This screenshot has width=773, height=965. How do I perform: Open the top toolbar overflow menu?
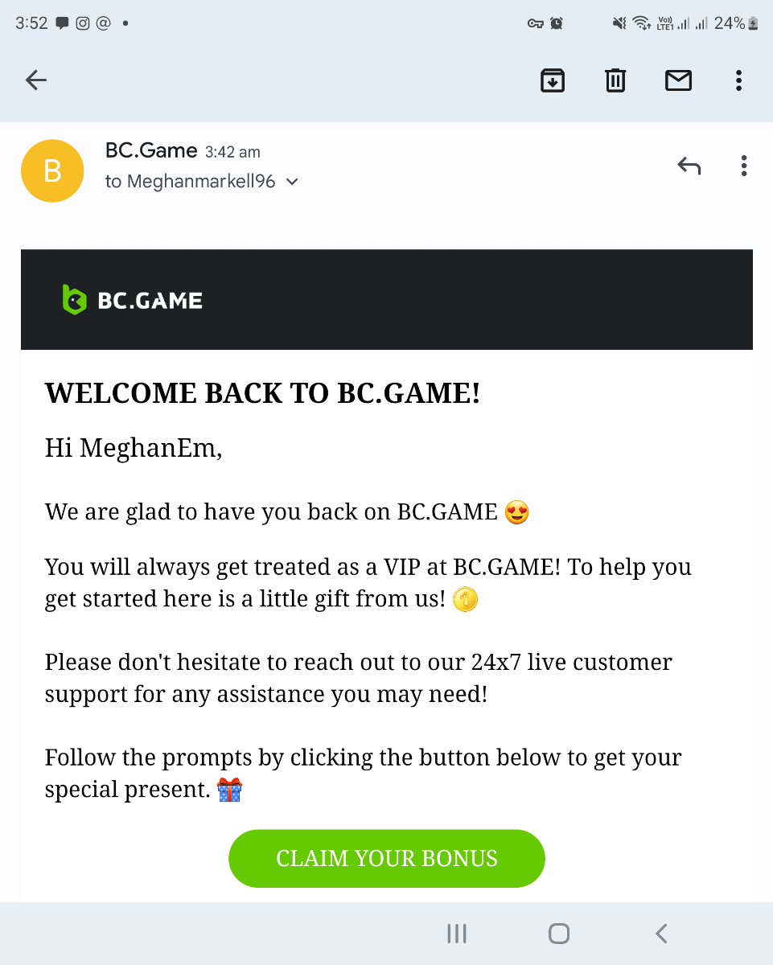(x=738, y=80)
